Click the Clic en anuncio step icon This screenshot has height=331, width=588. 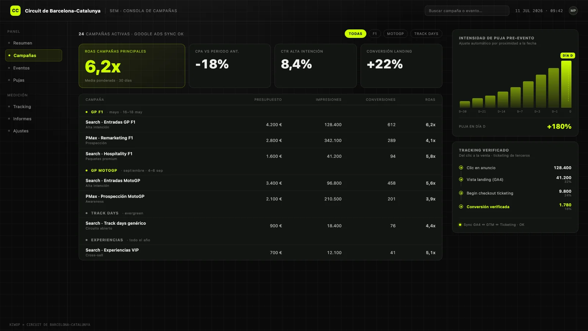[x=461, y=168]
